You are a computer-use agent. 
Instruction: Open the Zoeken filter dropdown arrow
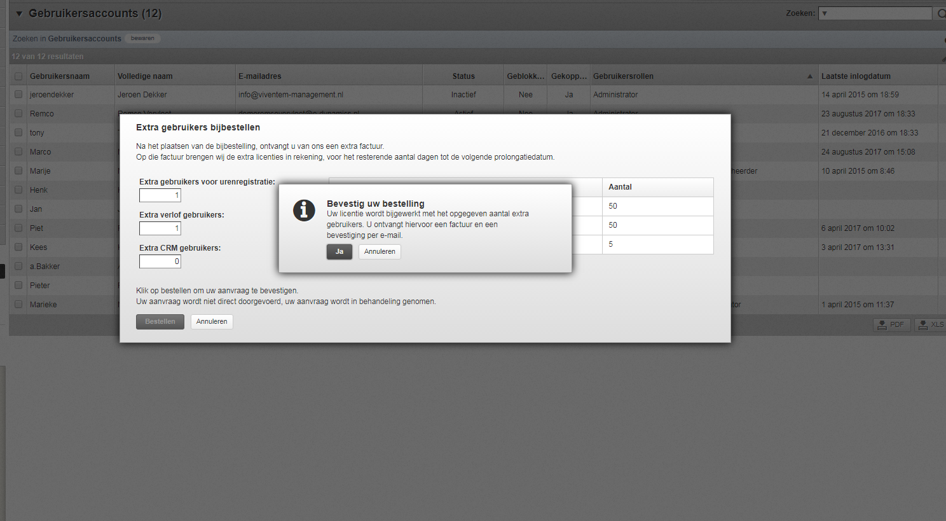pyautogui.click(x=825, y=13)
